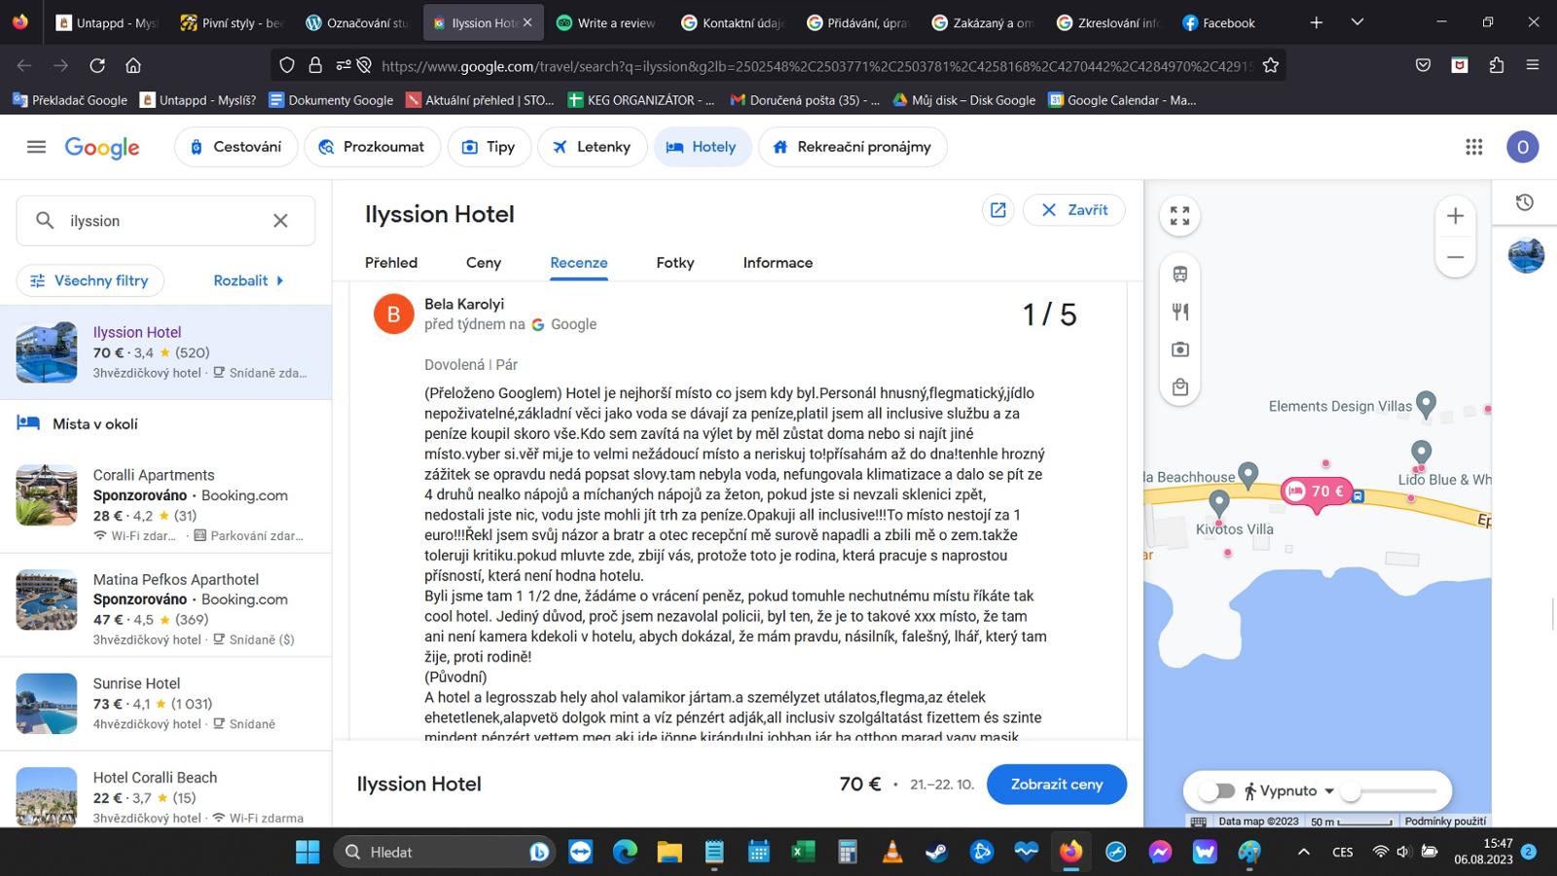Zoom out on the map
The width and height of the screenshot is (1557, 876).
pos(1455,257)
